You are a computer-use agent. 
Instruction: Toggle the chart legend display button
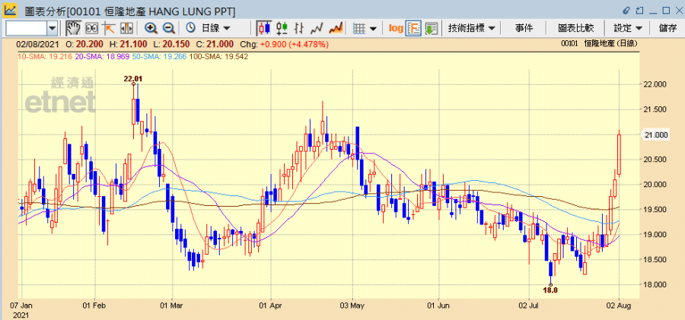(x=414, y=28)
